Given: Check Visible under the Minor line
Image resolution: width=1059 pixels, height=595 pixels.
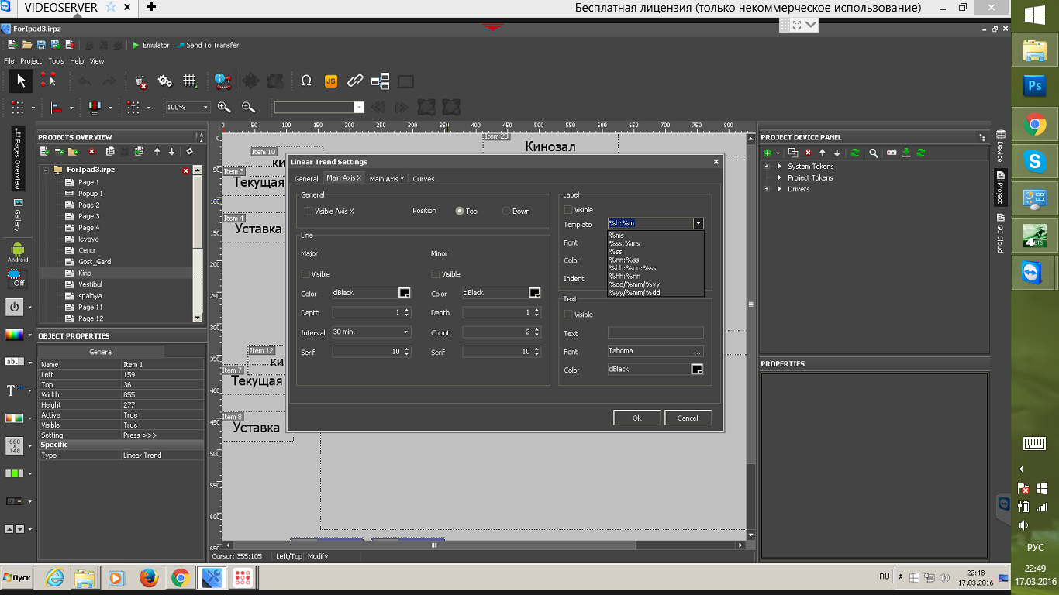Looking at the screenshot, I should [436, 274].
